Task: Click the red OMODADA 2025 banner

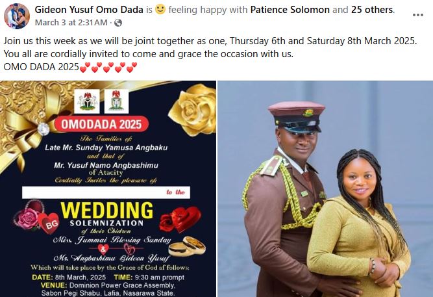Action: pos(101,124)
